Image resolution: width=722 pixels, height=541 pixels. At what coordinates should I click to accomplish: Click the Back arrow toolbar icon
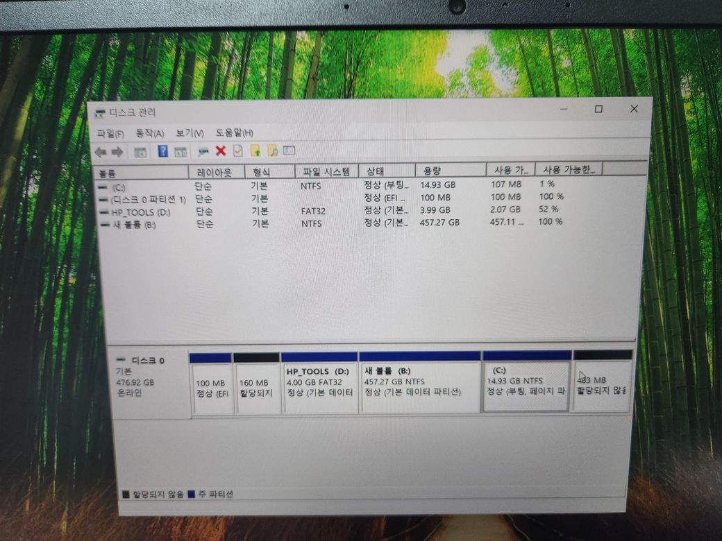click(101, 151)
